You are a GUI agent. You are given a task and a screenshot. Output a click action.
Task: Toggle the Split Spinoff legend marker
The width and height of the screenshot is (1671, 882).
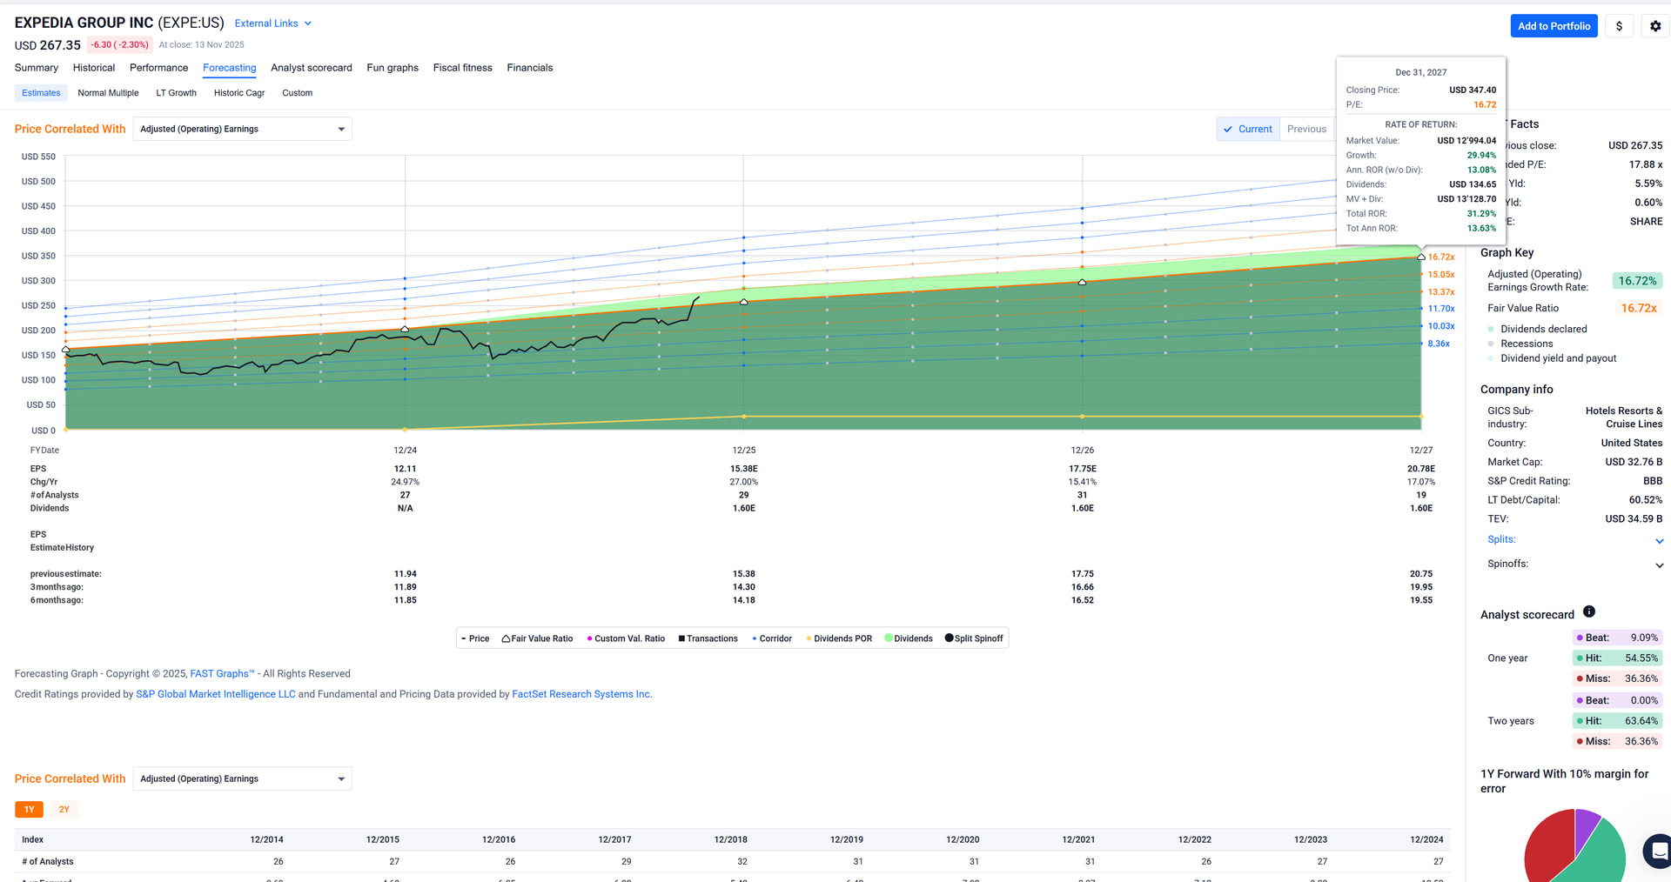point(949,638)
